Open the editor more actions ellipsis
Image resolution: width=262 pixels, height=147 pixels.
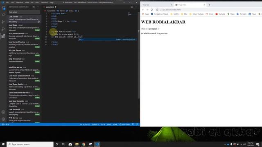tap(136, 7)
